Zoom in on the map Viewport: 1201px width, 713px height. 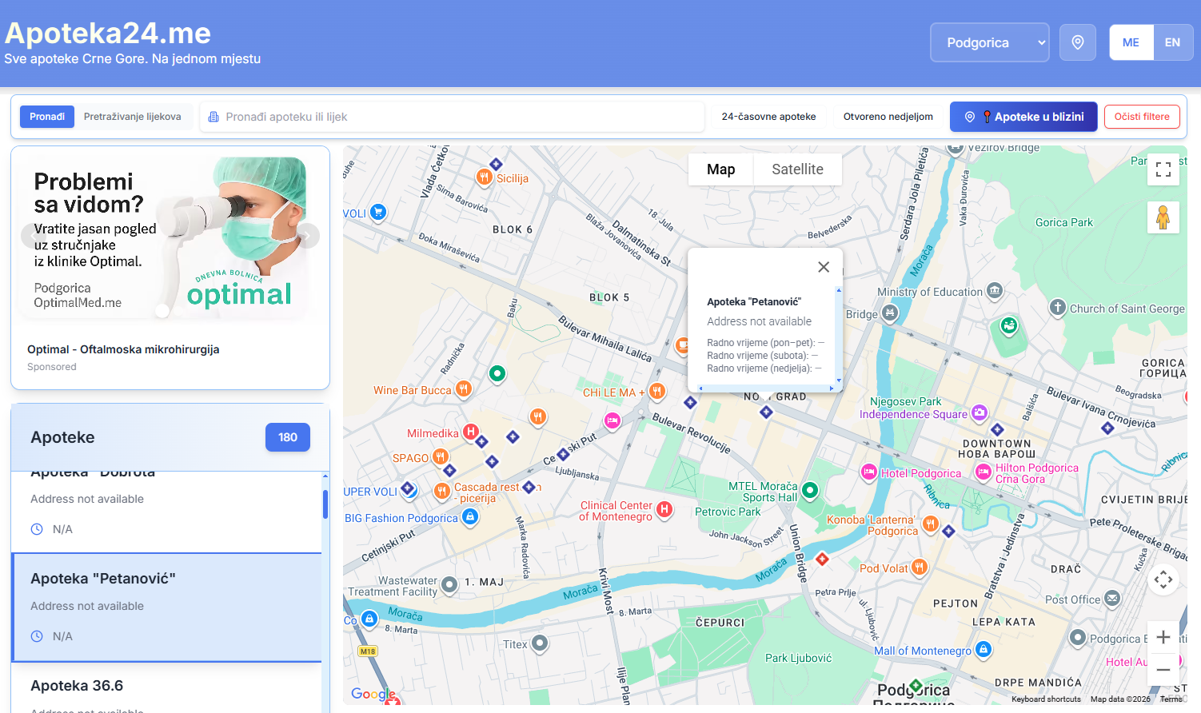(1163, 637)
